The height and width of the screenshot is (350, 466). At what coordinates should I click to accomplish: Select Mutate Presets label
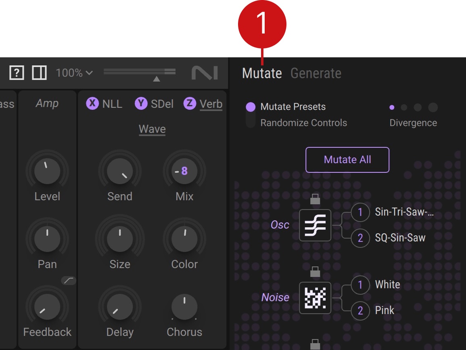point(293,107)
